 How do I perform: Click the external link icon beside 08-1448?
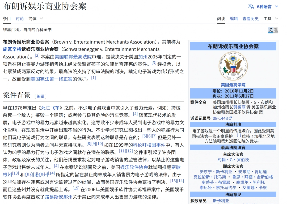click(230, 118)
